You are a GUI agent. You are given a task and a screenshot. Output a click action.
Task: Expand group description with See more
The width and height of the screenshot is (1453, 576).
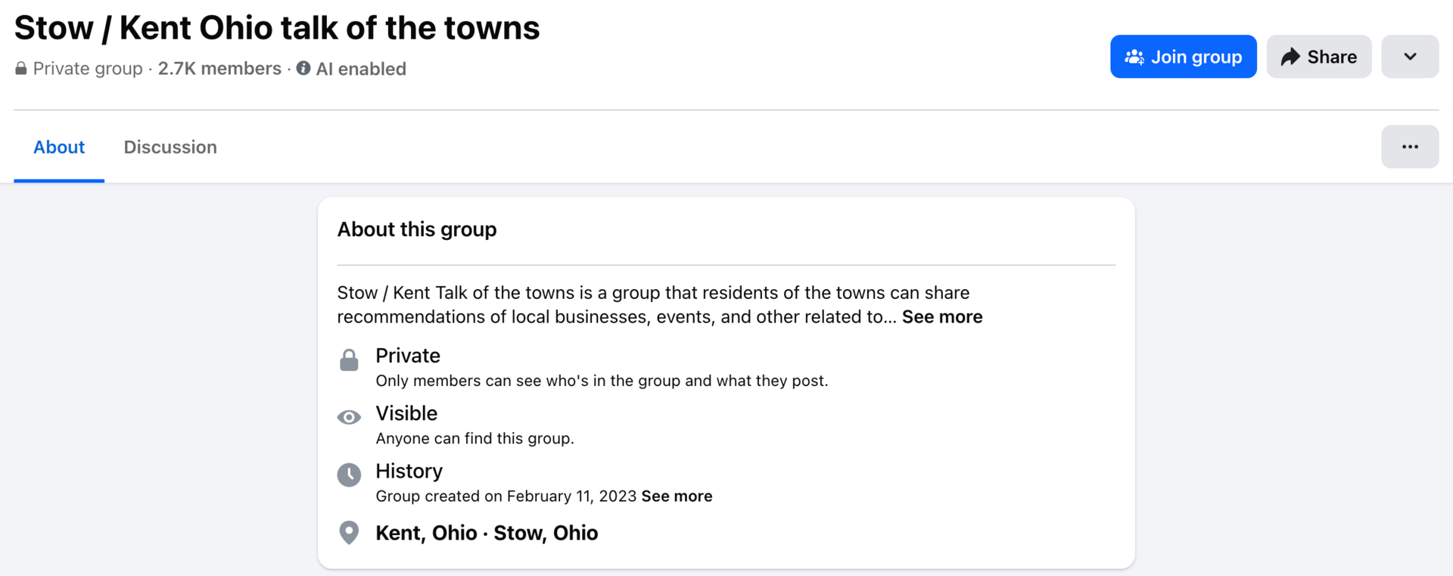[941, 317]
